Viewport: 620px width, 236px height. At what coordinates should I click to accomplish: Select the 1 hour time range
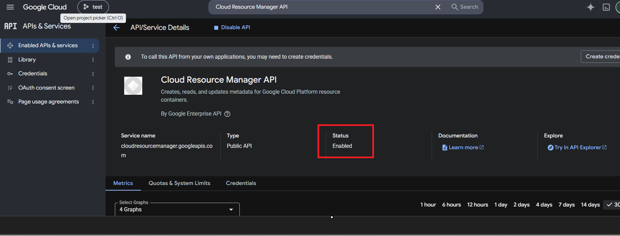(x=428, y=205)
